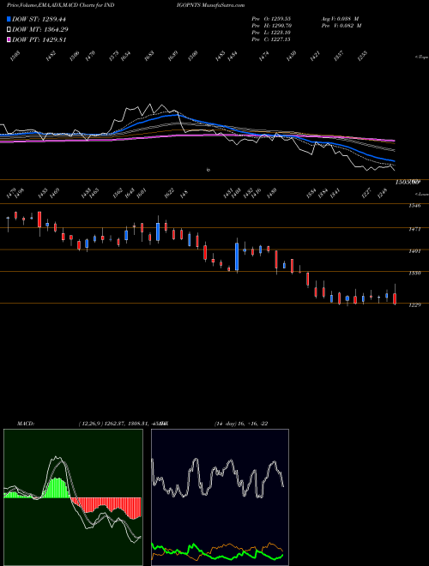Click the 1622 low label above candles

tap(169, 194)
